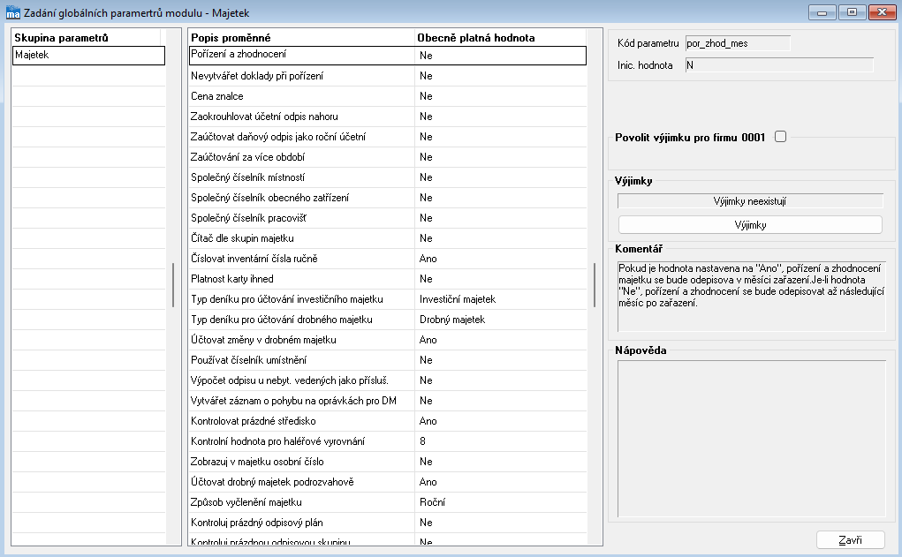This screenshot has width=902, height=557.
Task: Click the empty Nápověda help text area
Action: coord(751,440)
